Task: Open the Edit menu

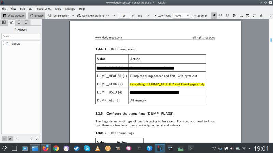Action: tap(23, 9)
